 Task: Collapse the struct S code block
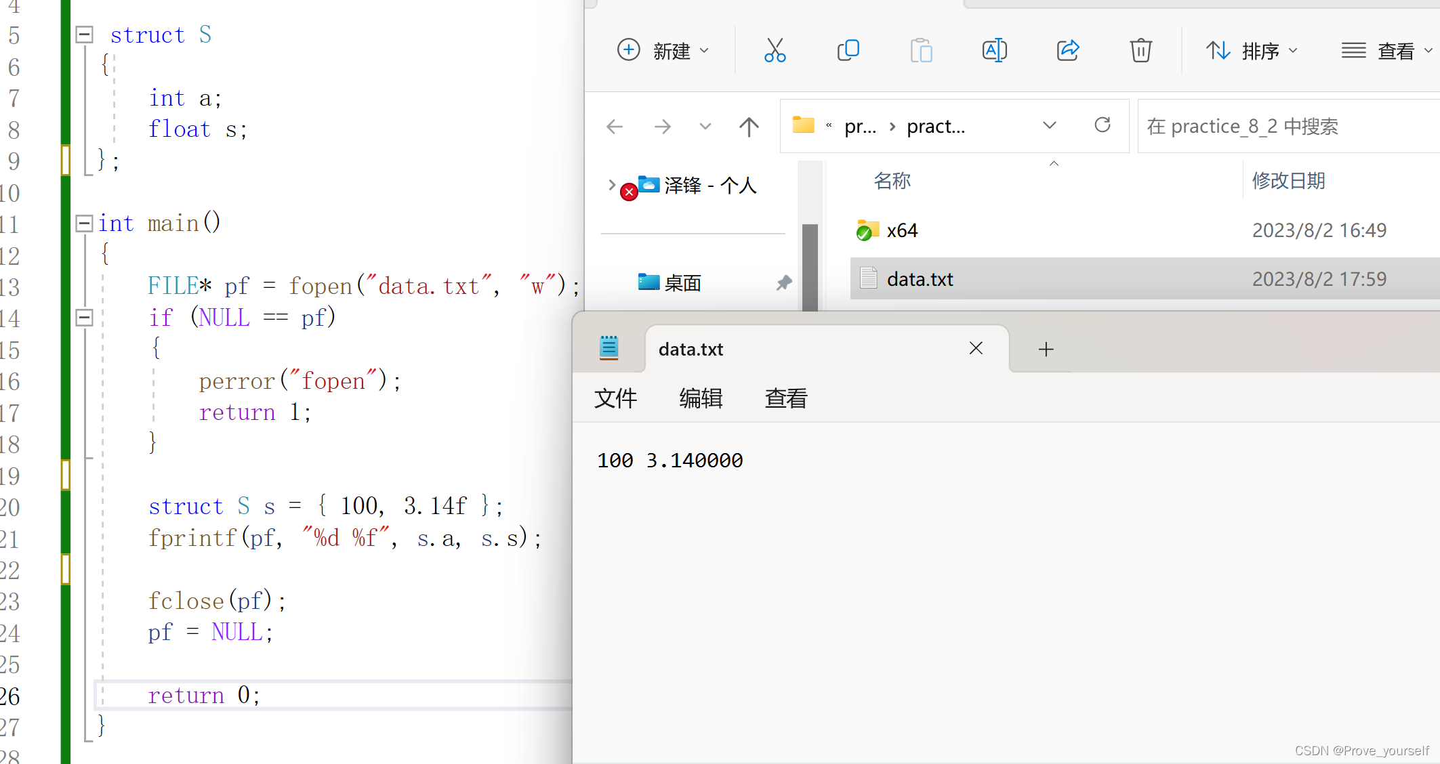(x=84, y=35)
